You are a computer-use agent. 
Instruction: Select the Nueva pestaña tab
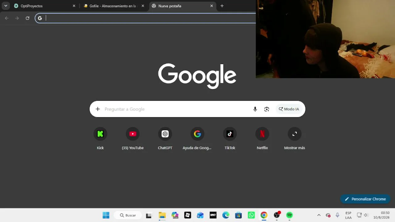pos(182,6)
